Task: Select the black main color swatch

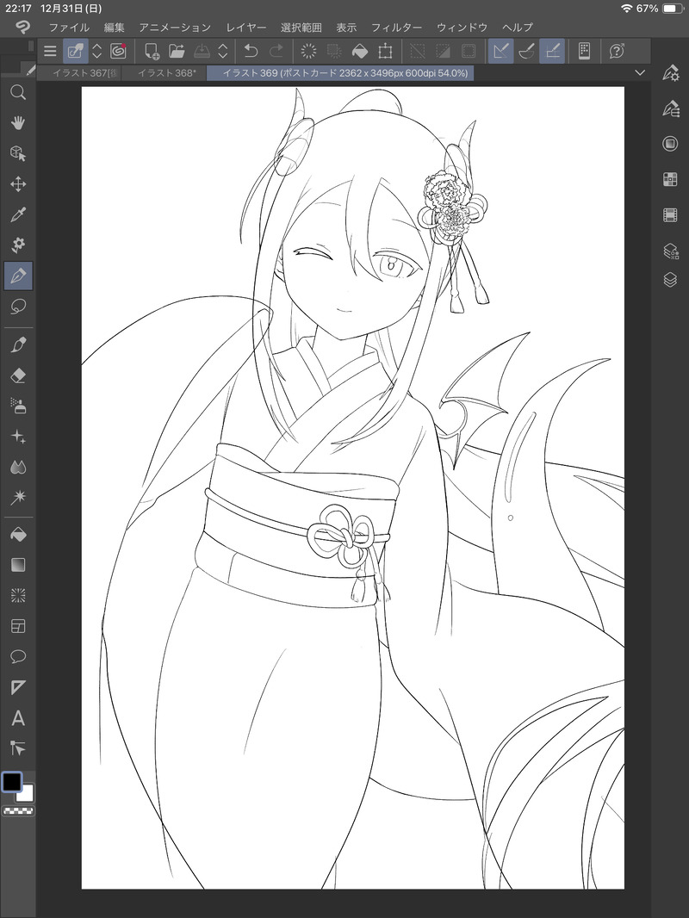Action: (x=12, y=782)
